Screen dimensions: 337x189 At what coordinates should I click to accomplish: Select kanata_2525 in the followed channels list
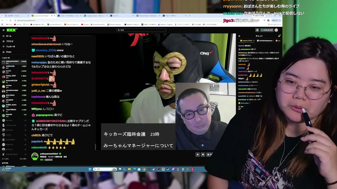point(14,76)
